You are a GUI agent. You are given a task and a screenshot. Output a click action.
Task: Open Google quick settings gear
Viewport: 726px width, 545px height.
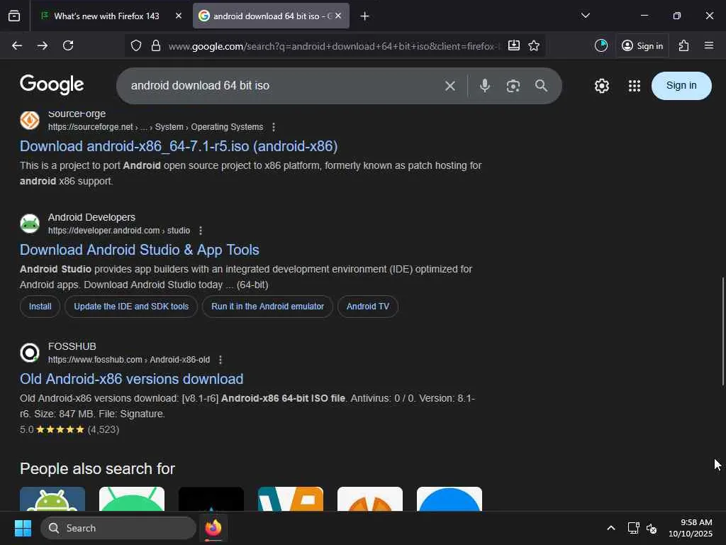click(x=602, y=86)
